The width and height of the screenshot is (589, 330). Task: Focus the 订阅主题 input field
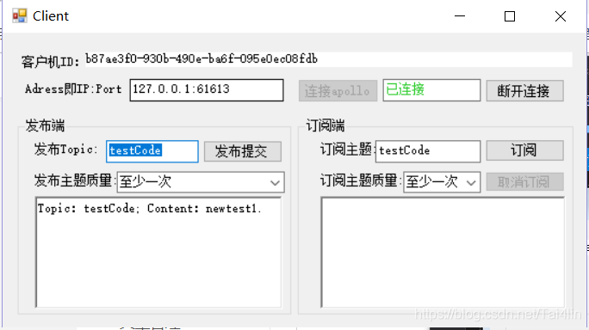(x=428, y=151)
